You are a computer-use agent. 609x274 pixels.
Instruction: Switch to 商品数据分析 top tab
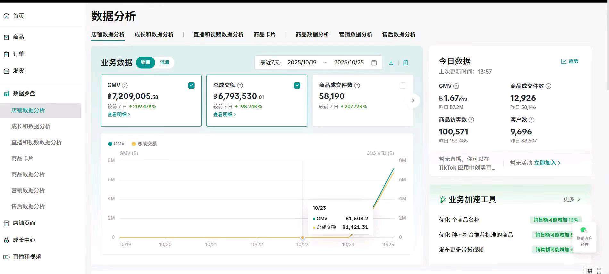click(x=312, y=35)
